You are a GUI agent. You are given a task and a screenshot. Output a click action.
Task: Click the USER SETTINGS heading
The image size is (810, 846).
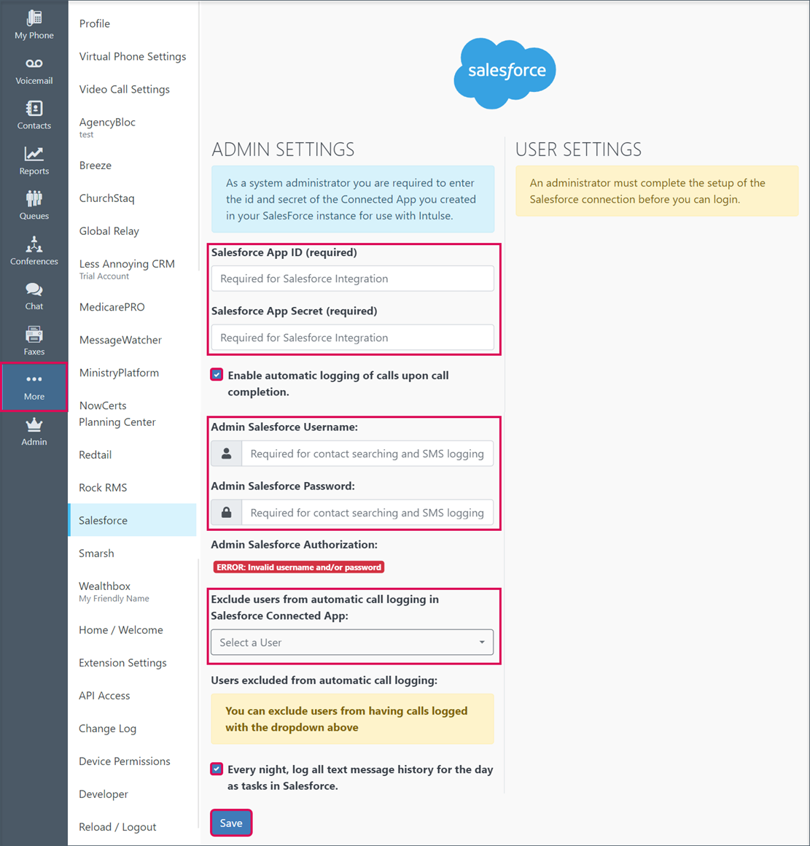578,150
